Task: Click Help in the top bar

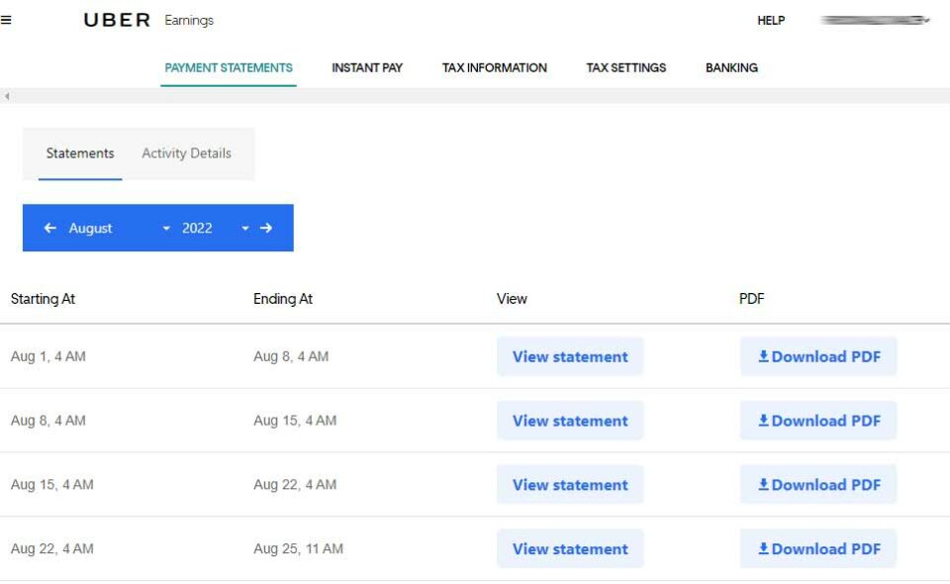Action: 771,20
